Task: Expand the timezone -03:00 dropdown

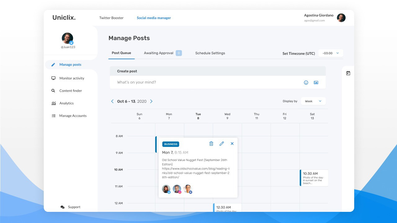Action: pyautogui.click(x=331, y=53)
